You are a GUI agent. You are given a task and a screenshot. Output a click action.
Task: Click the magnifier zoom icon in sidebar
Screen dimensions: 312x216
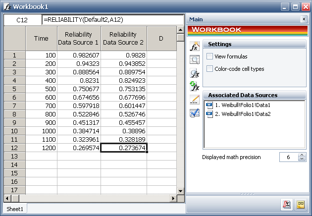195,60
